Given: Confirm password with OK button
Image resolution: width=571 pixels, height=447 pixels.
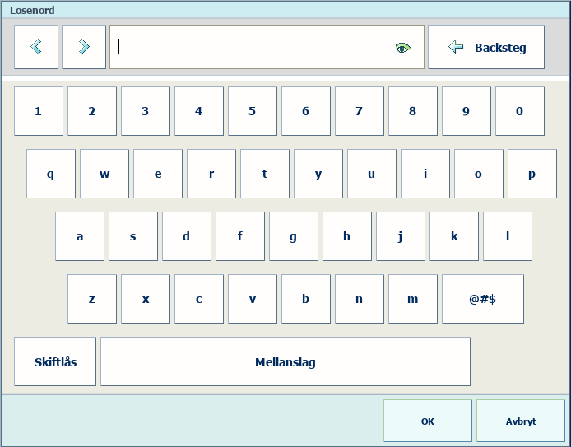Looking at the screenshot, I should (x=428, y=421).
